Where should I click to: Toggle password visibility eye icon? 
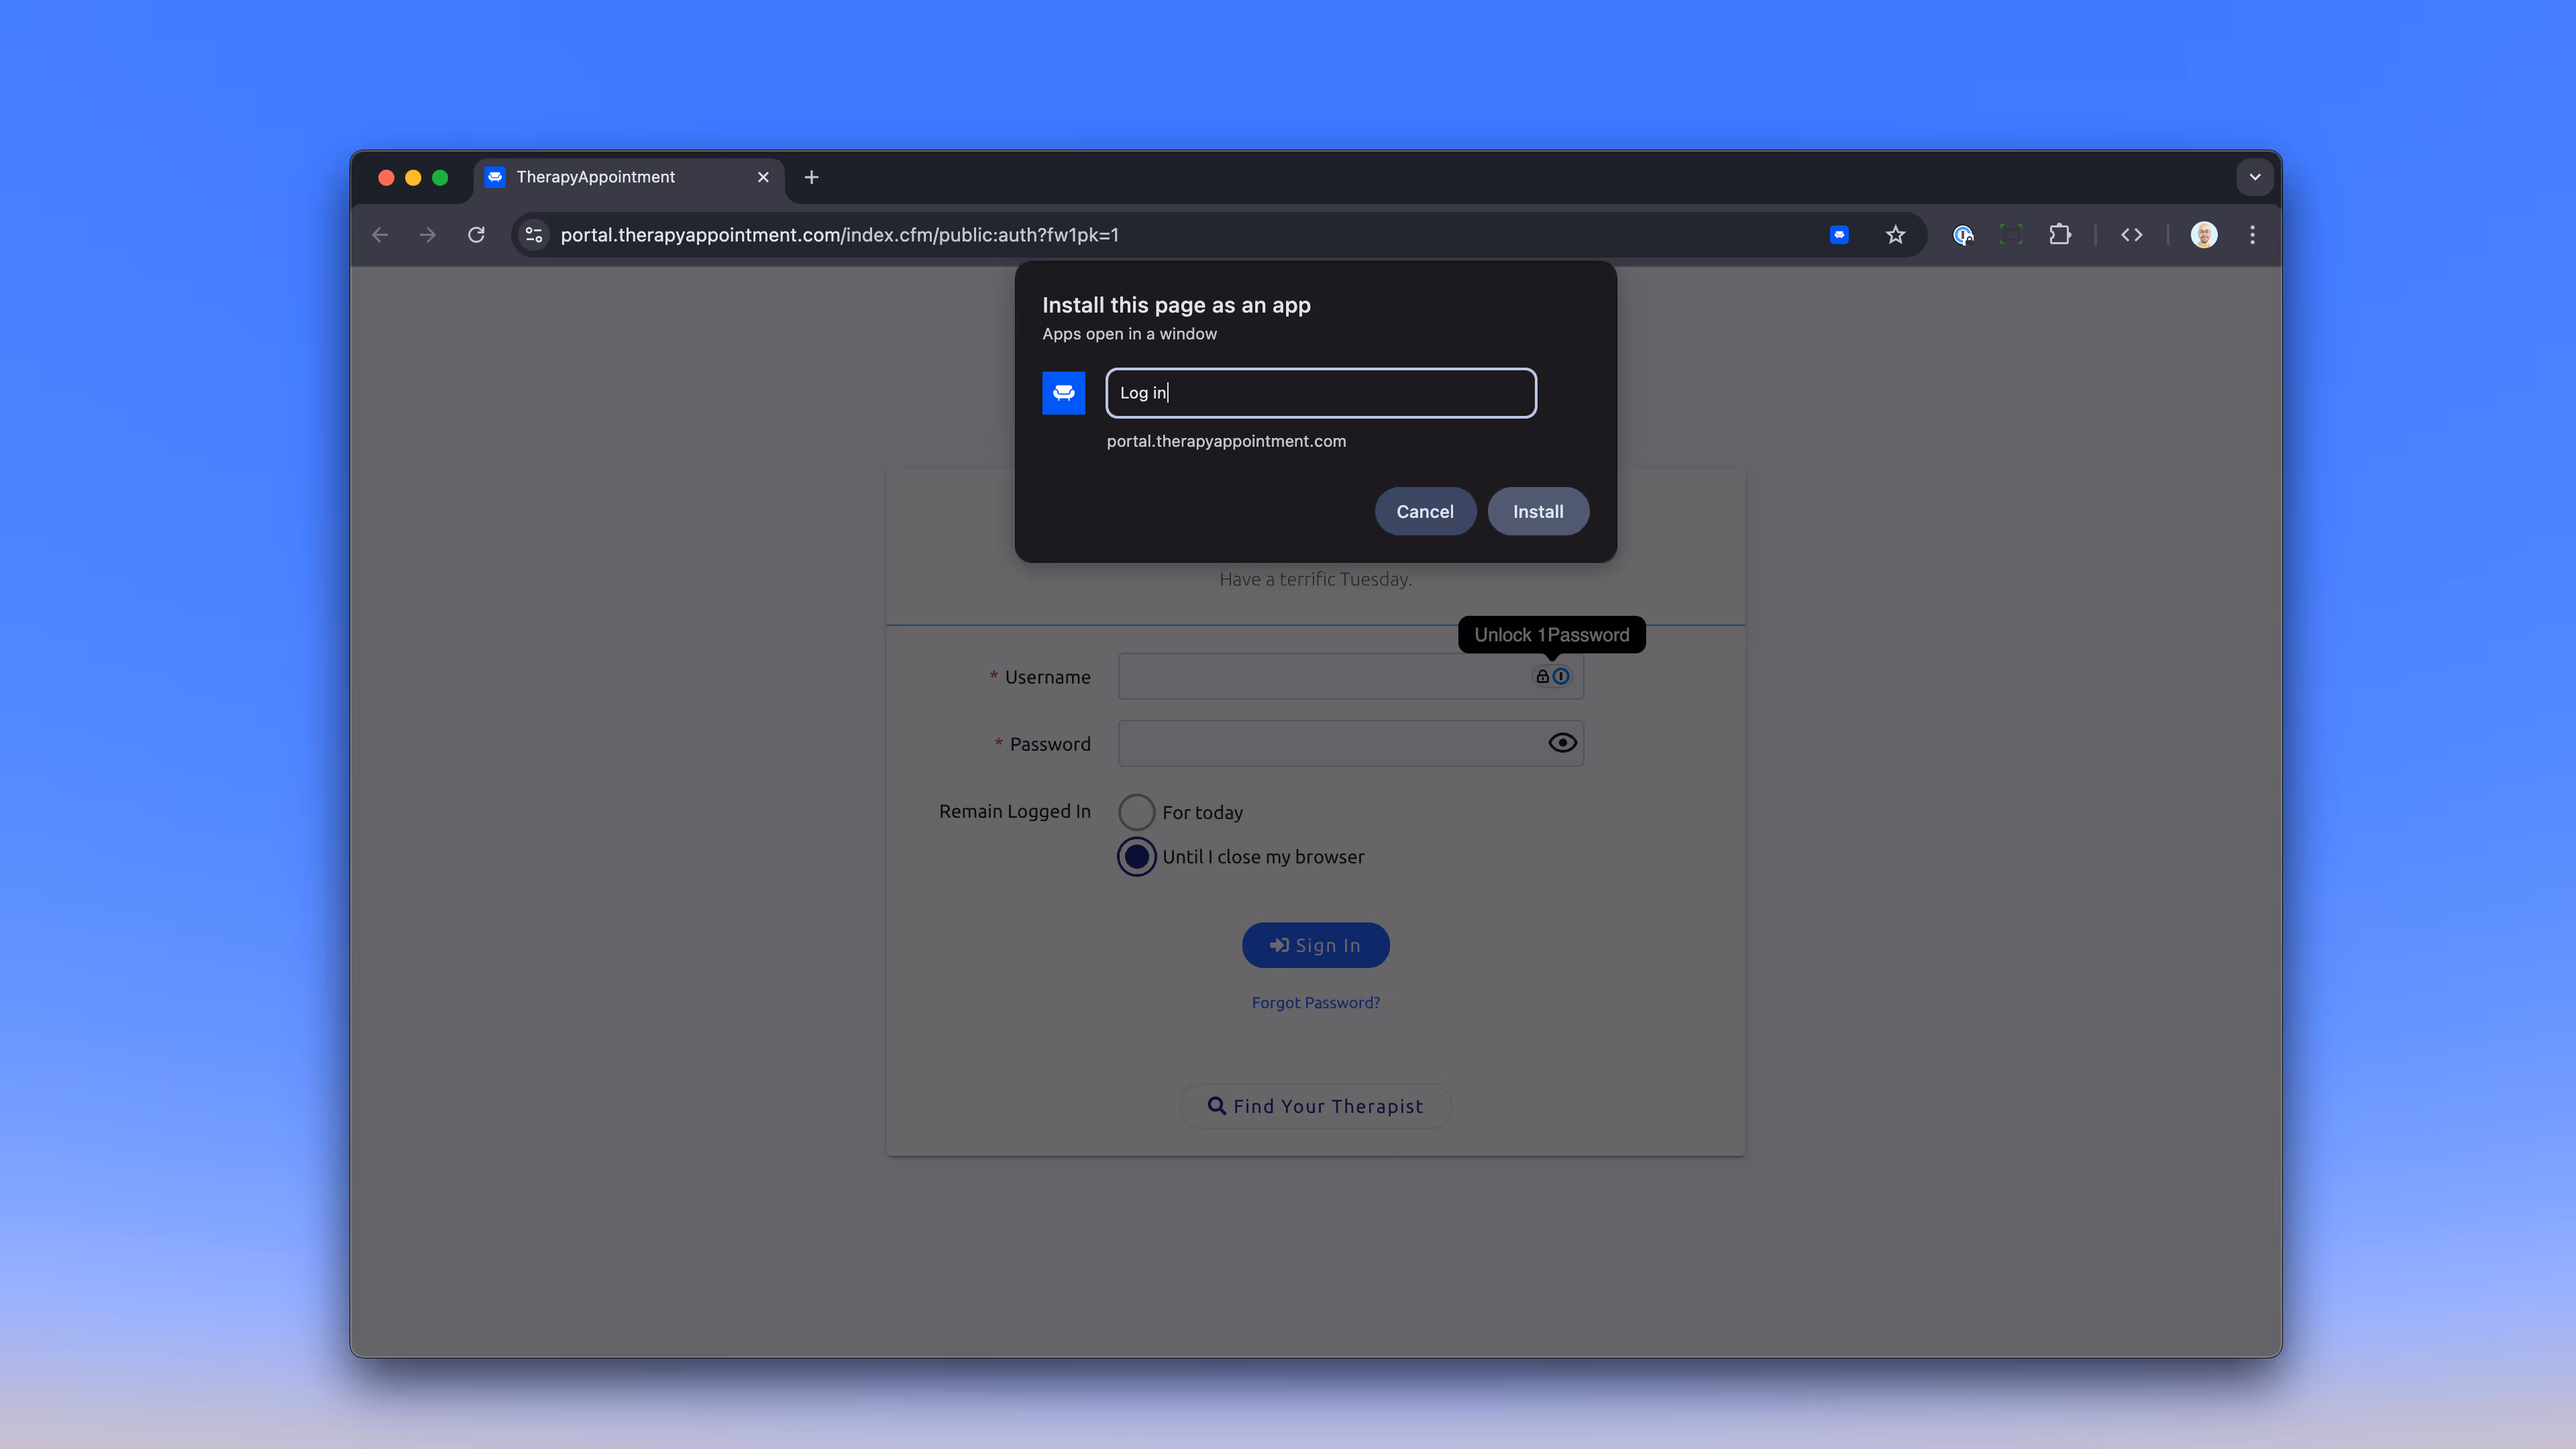click(1562, 743)
